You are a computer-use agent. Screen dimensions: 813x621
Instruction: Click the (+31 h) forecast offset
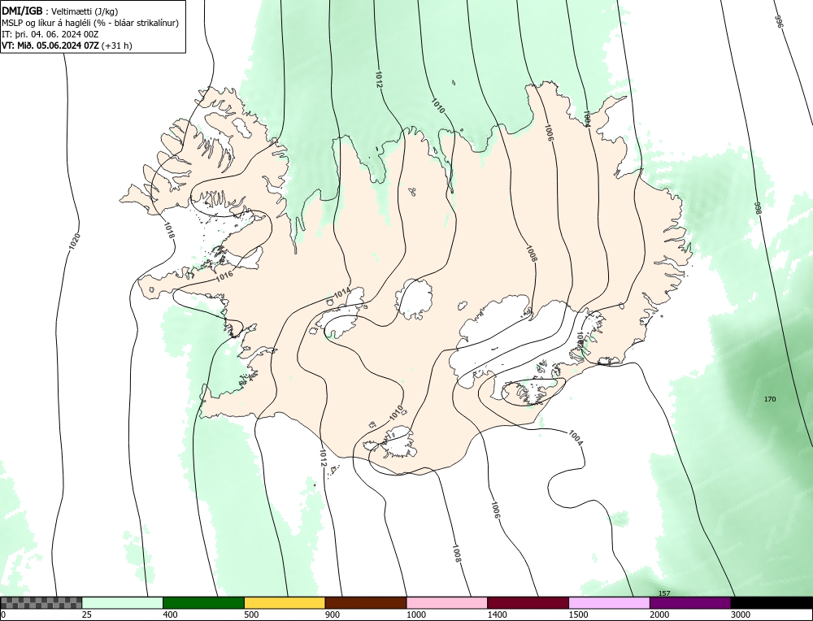pyautogui.click(x=117, y=46)
